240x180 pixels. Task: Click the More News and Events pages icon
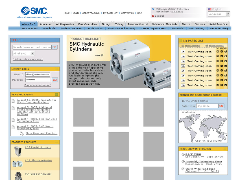tap(21, 133)
